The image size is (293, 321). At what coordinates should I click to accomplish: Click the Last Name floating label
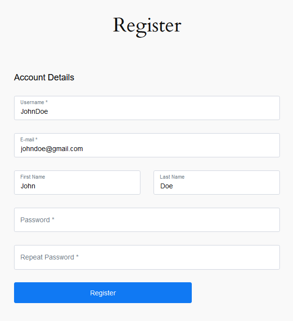(x=172, y=177)
